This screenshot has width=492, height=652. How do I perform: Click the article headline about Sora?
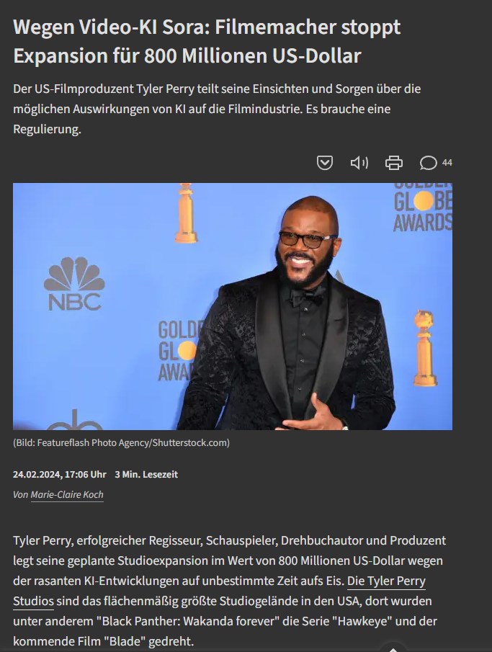tap(207, 41)
